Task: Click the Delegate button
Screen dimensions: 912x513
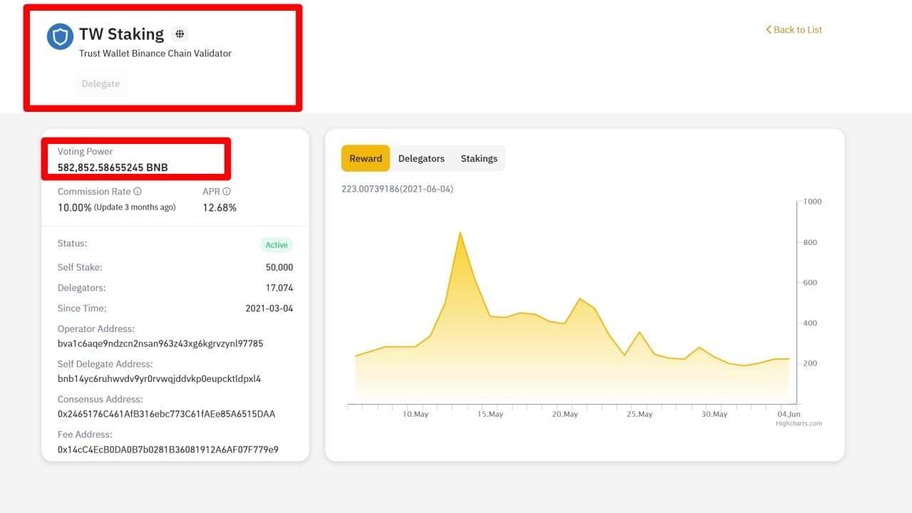Action: tap(100, 83)
